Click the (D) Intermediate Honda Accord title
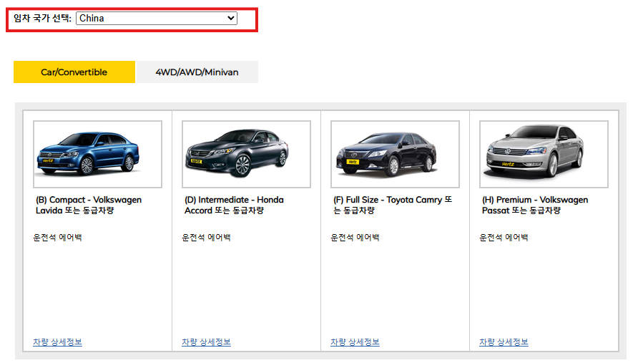 pos(234,205)
